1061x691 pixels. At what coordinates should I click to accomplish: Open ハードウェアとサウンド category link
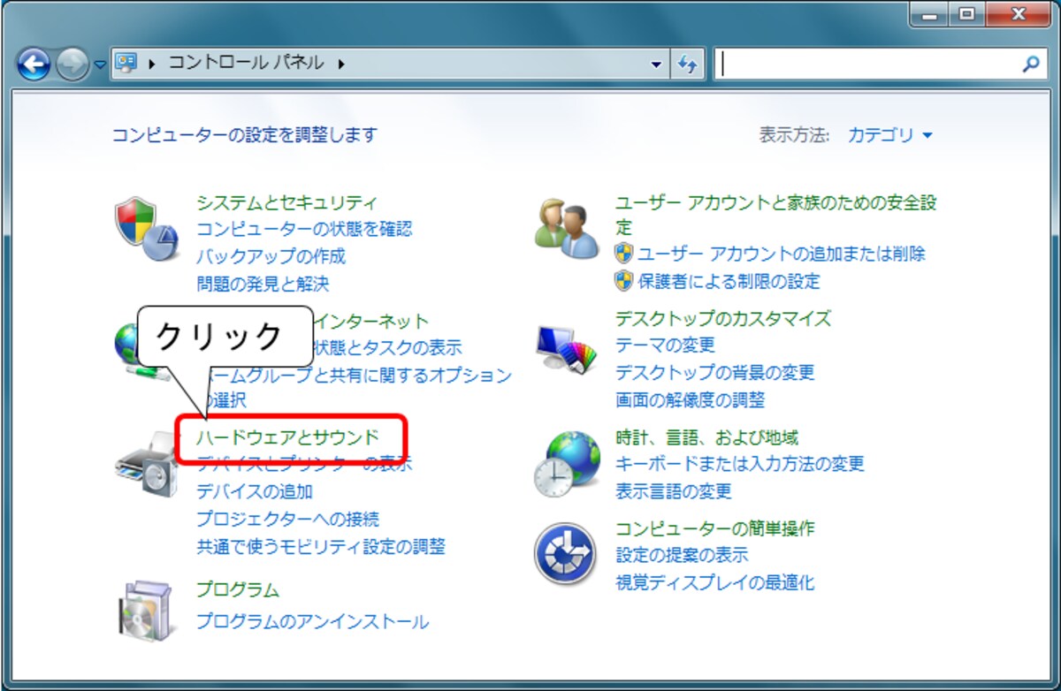pos(288,437)
